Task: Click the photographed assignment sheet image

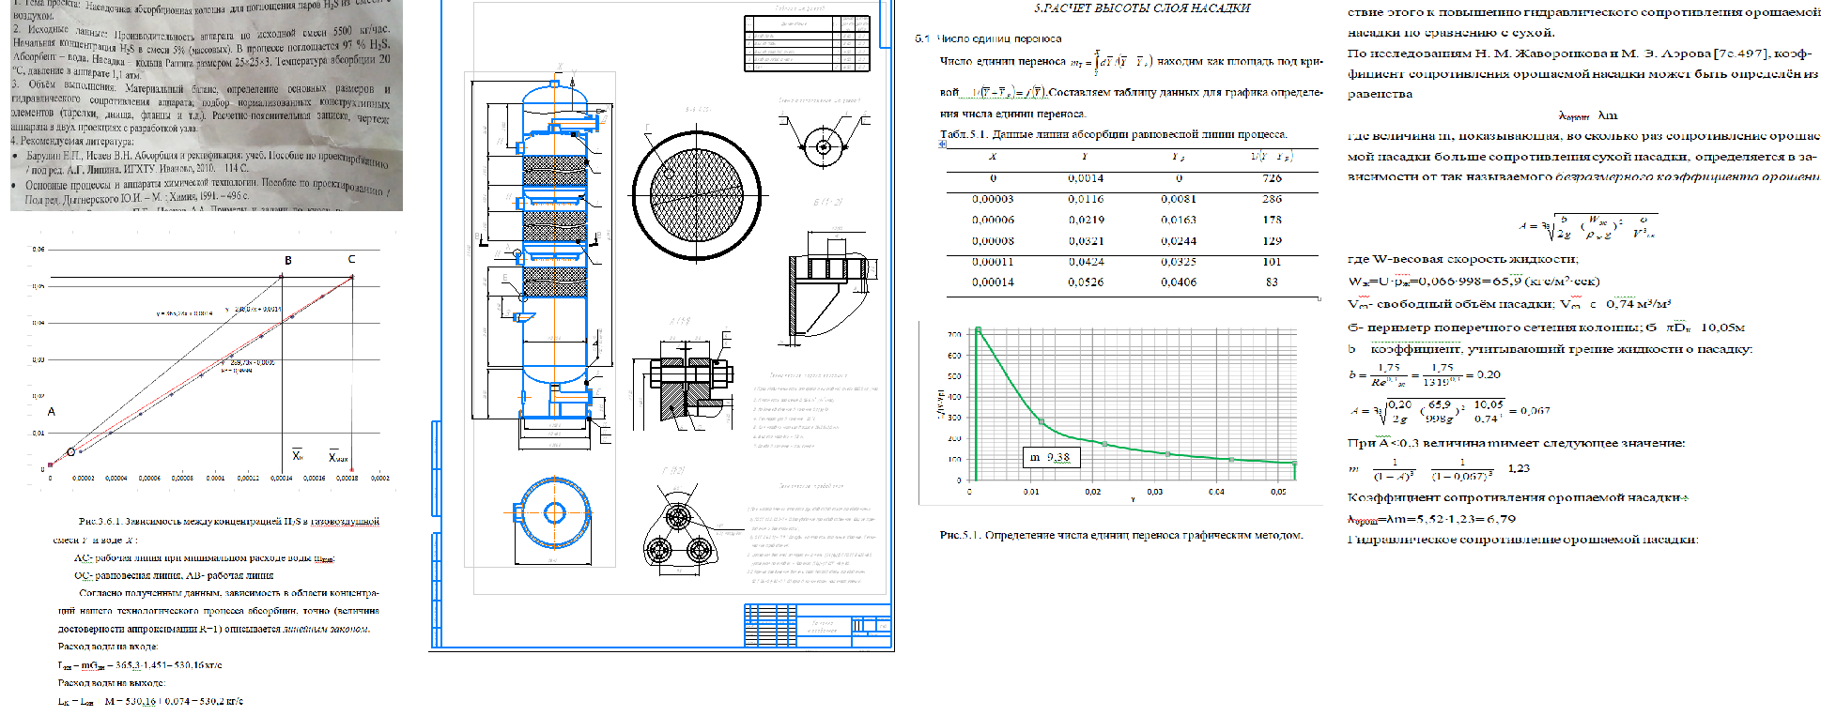Action: 207,105
